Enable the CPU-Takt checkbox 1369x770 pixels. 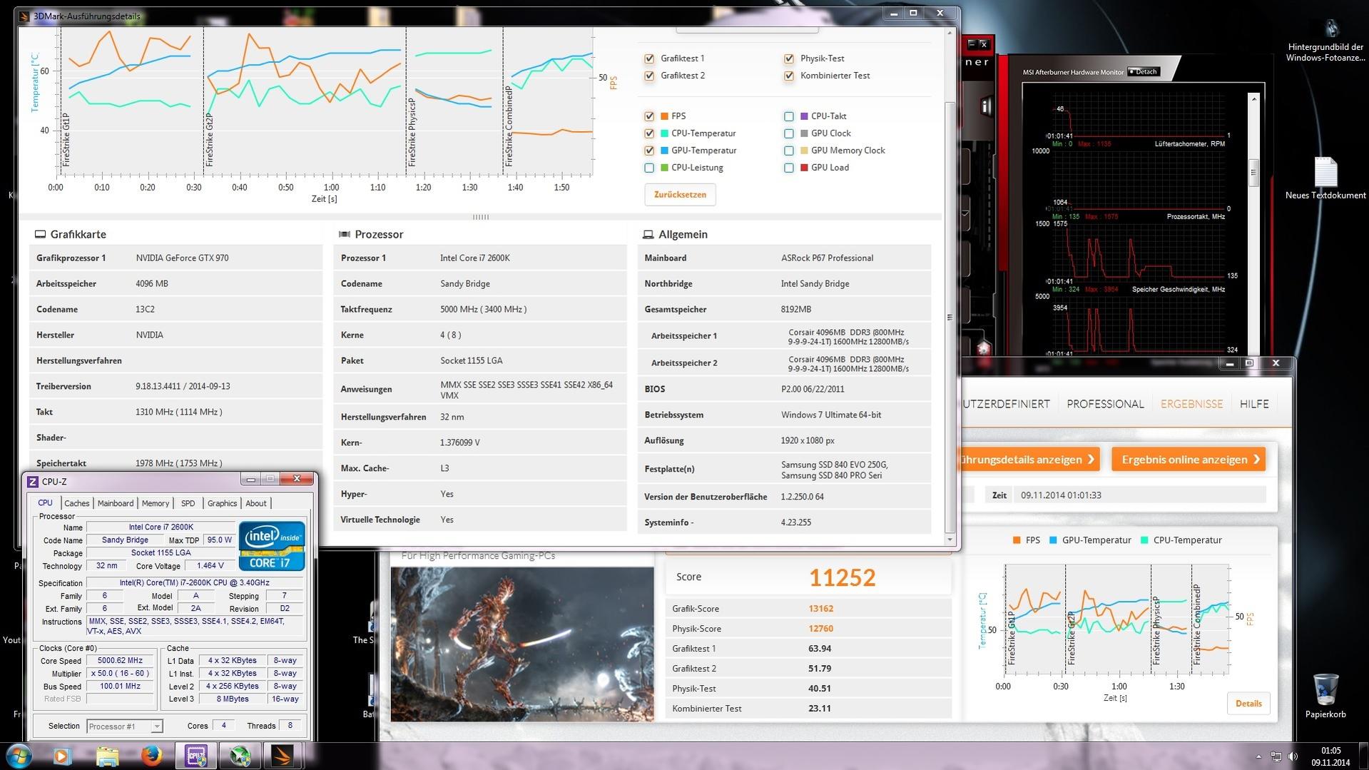coord(789,116)
